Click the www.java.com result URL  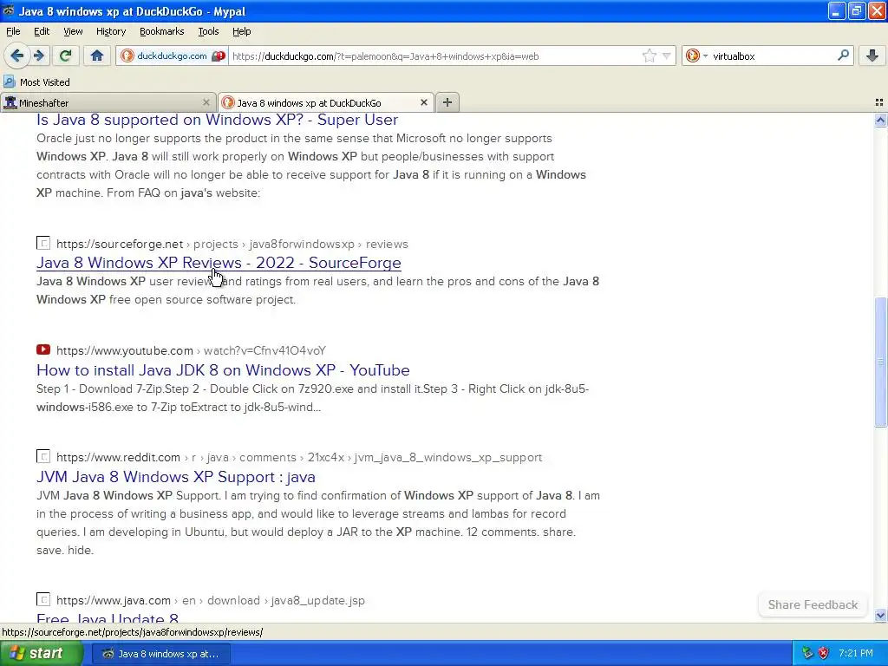[x=211, y=600]
